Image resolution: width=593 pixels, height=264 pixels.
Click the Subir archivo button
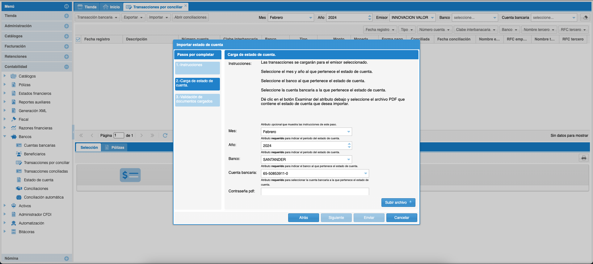coord(398,203)
